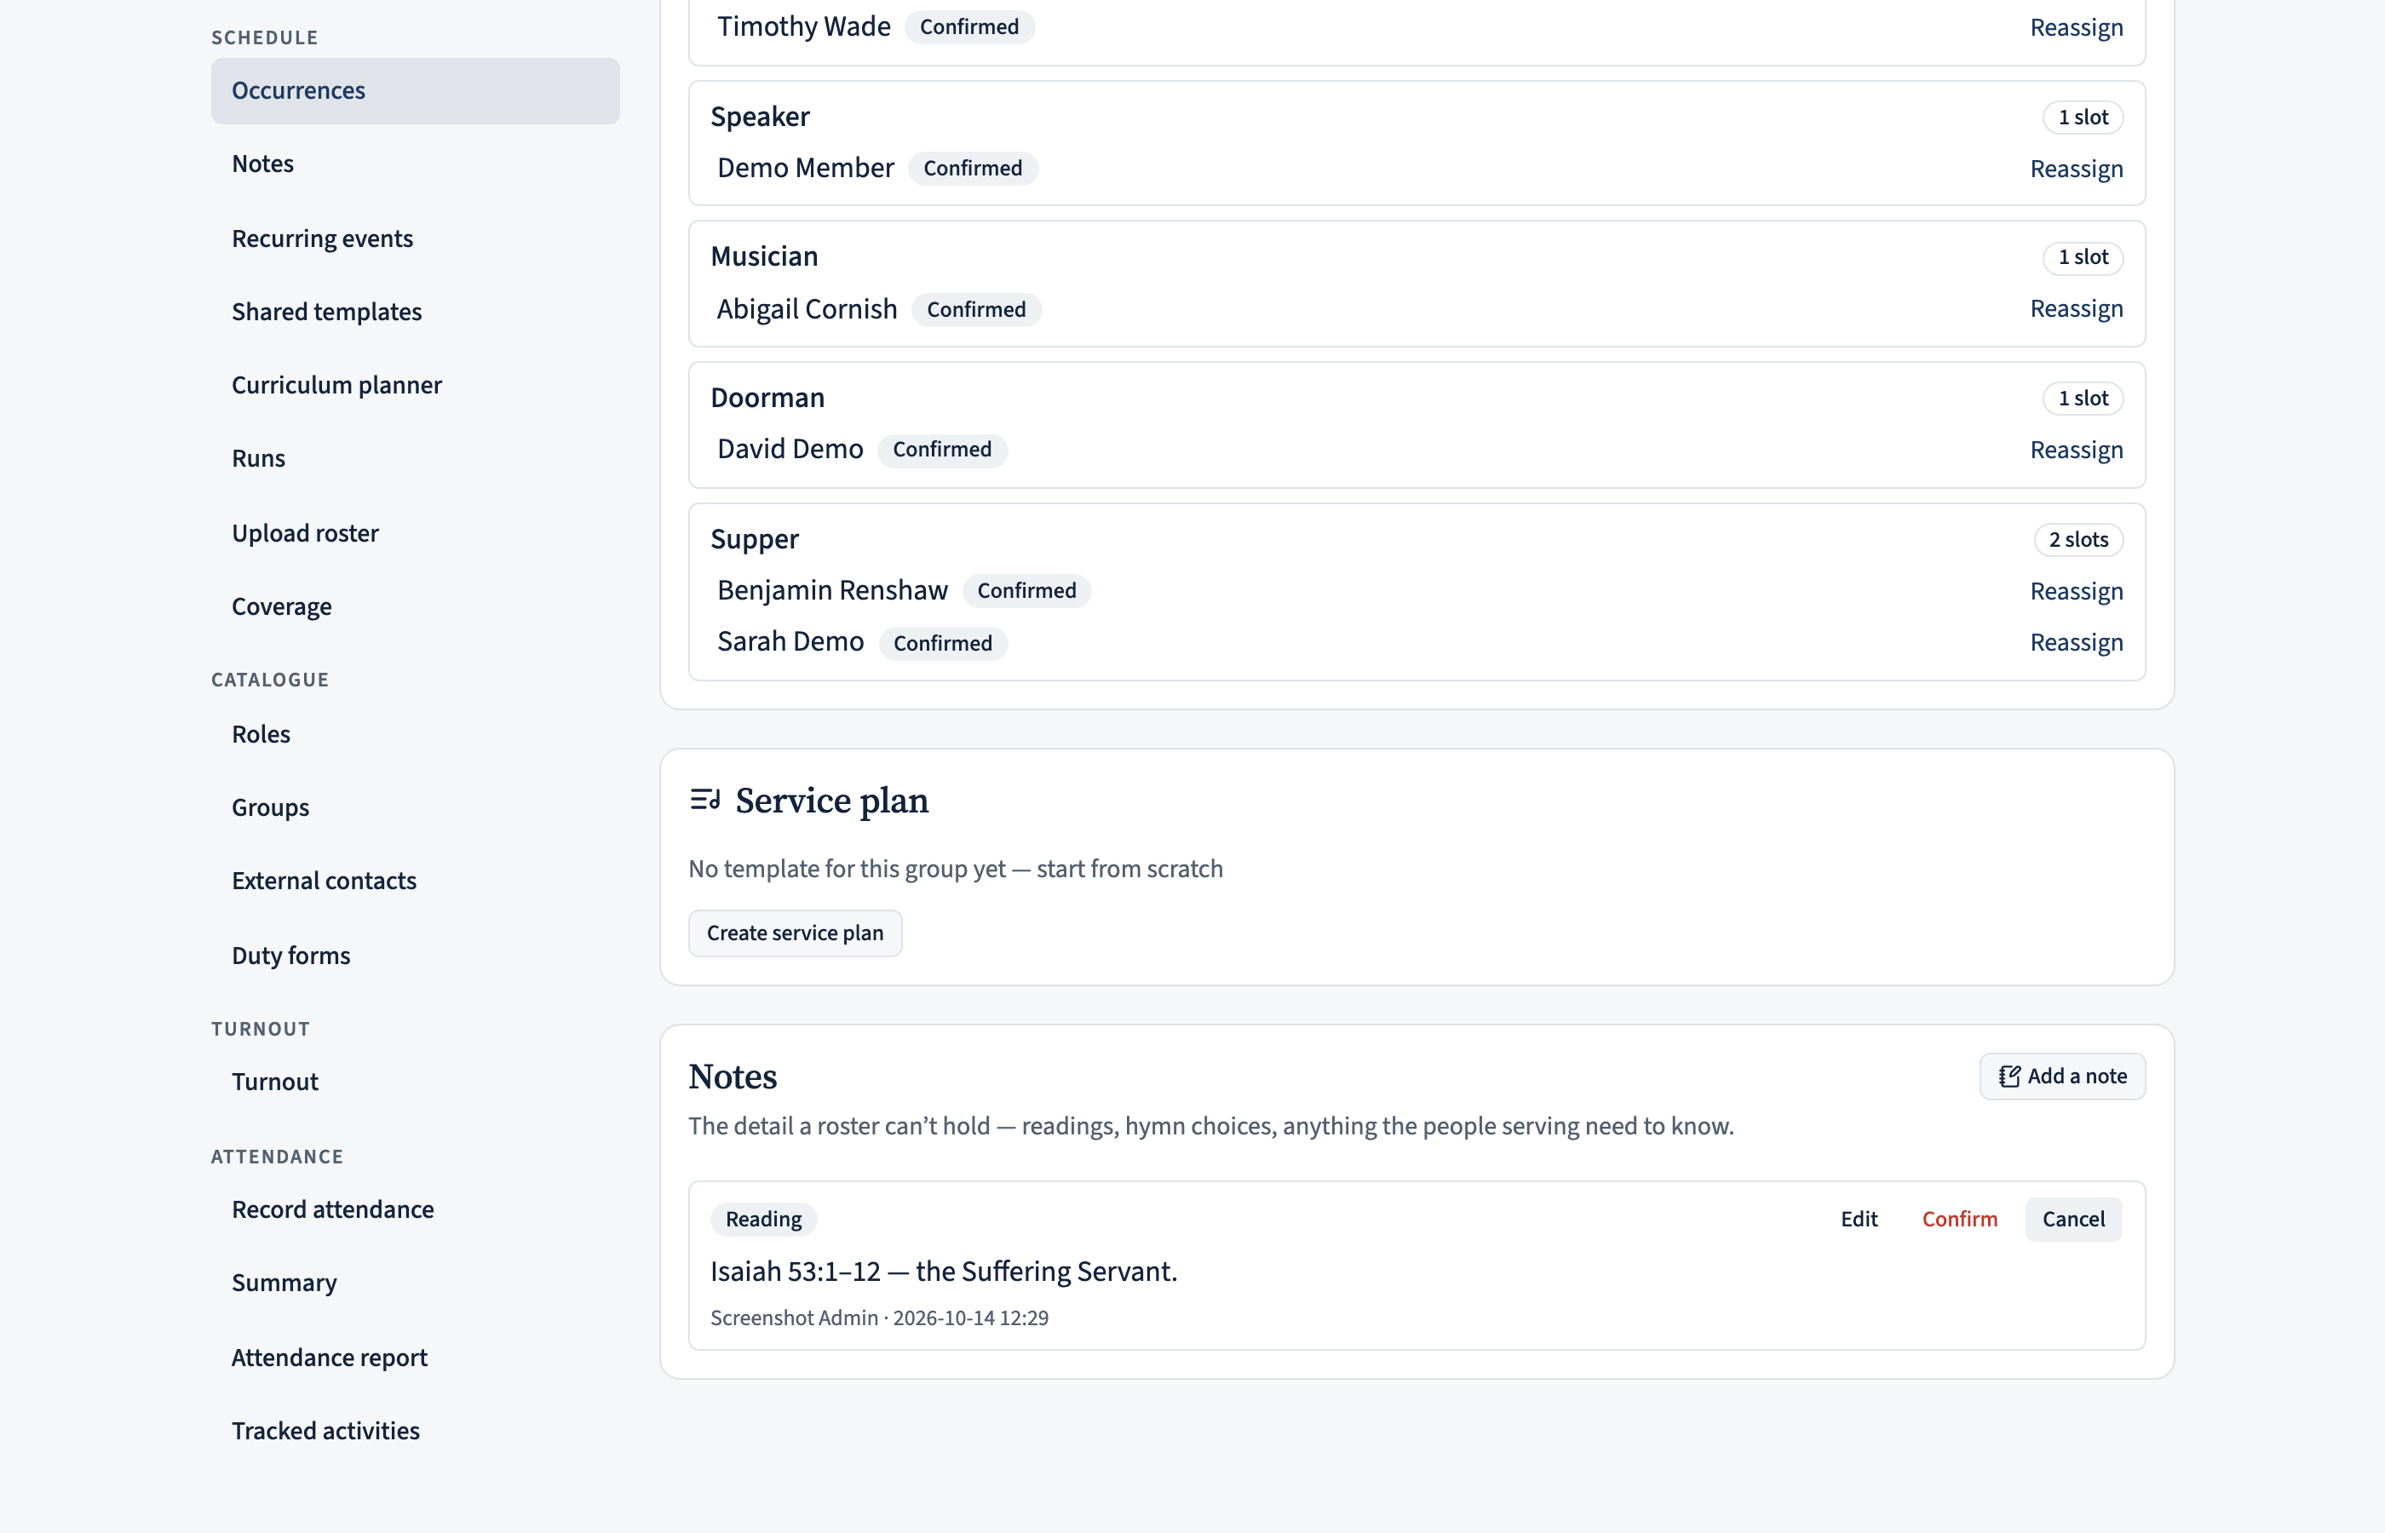Open Attendance report

pyautogui.click(x=415, y=1358)
